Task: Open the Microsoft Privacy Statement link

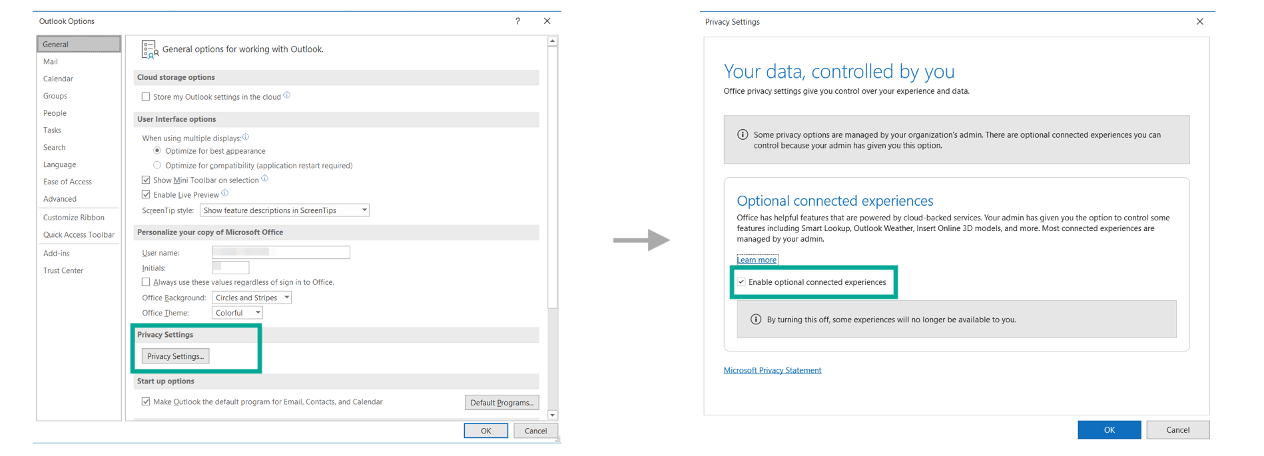Action: click(x=772, y=370)
